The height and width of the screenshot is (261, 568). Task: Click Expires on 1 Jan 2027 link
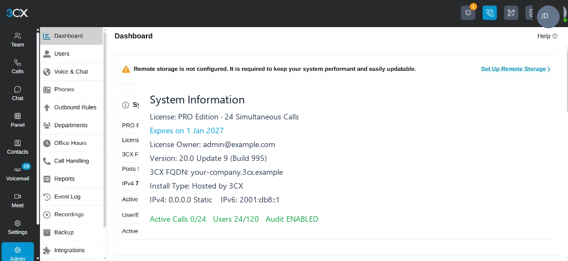coord(186,130)
